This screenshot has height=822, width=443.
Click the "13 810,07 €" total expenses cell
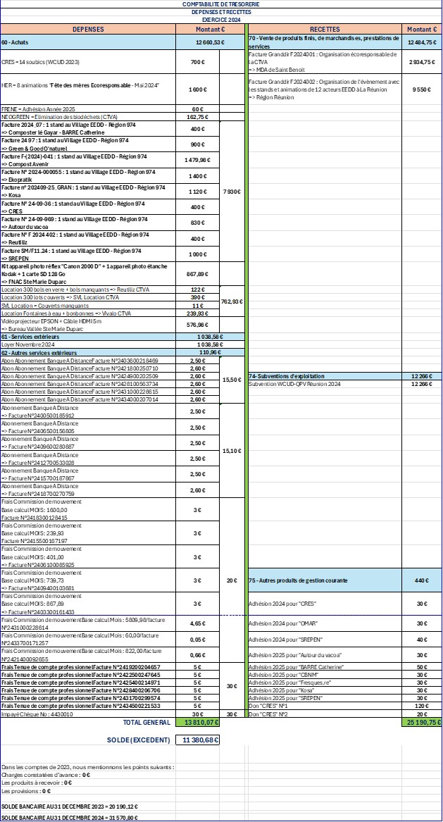[x=198, y=723]
